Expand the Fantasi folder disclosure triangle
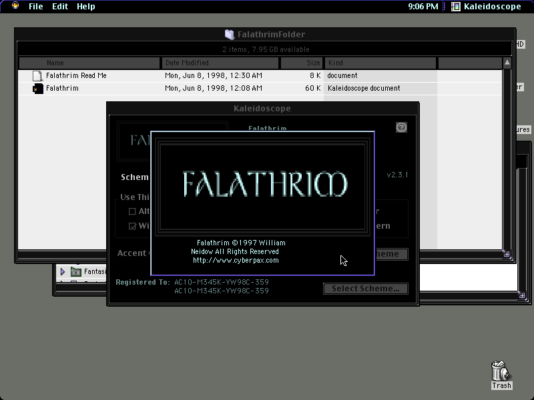The height and width of the screenshot is (400, 534). (x=63, y=271)
